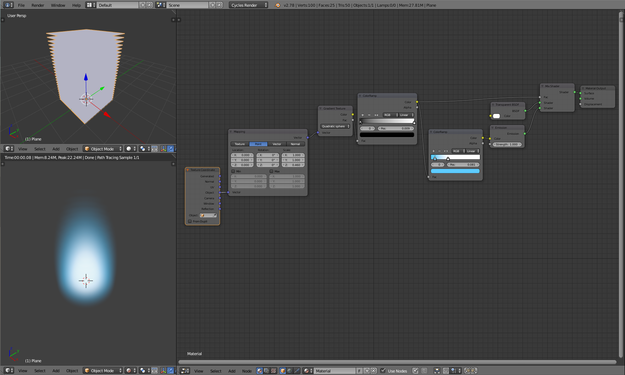Open the Cycles Render engine dropdown
Viewport: 625px width, 375px height.
point(248,5)
